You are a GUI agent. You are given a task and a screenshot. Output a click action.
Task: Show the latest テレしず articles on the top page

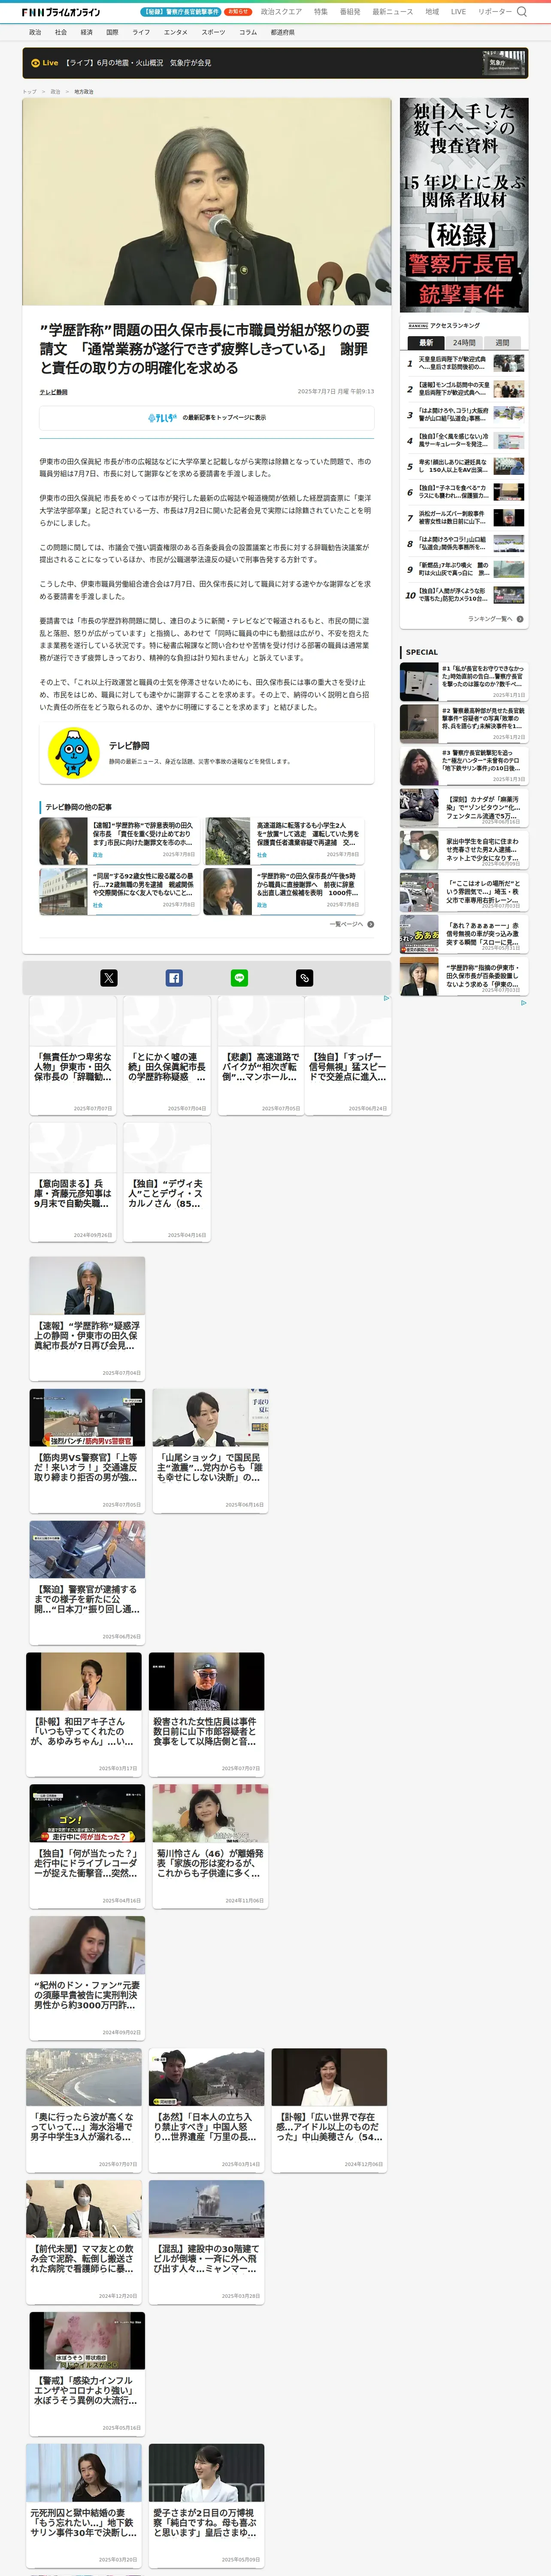207,418
